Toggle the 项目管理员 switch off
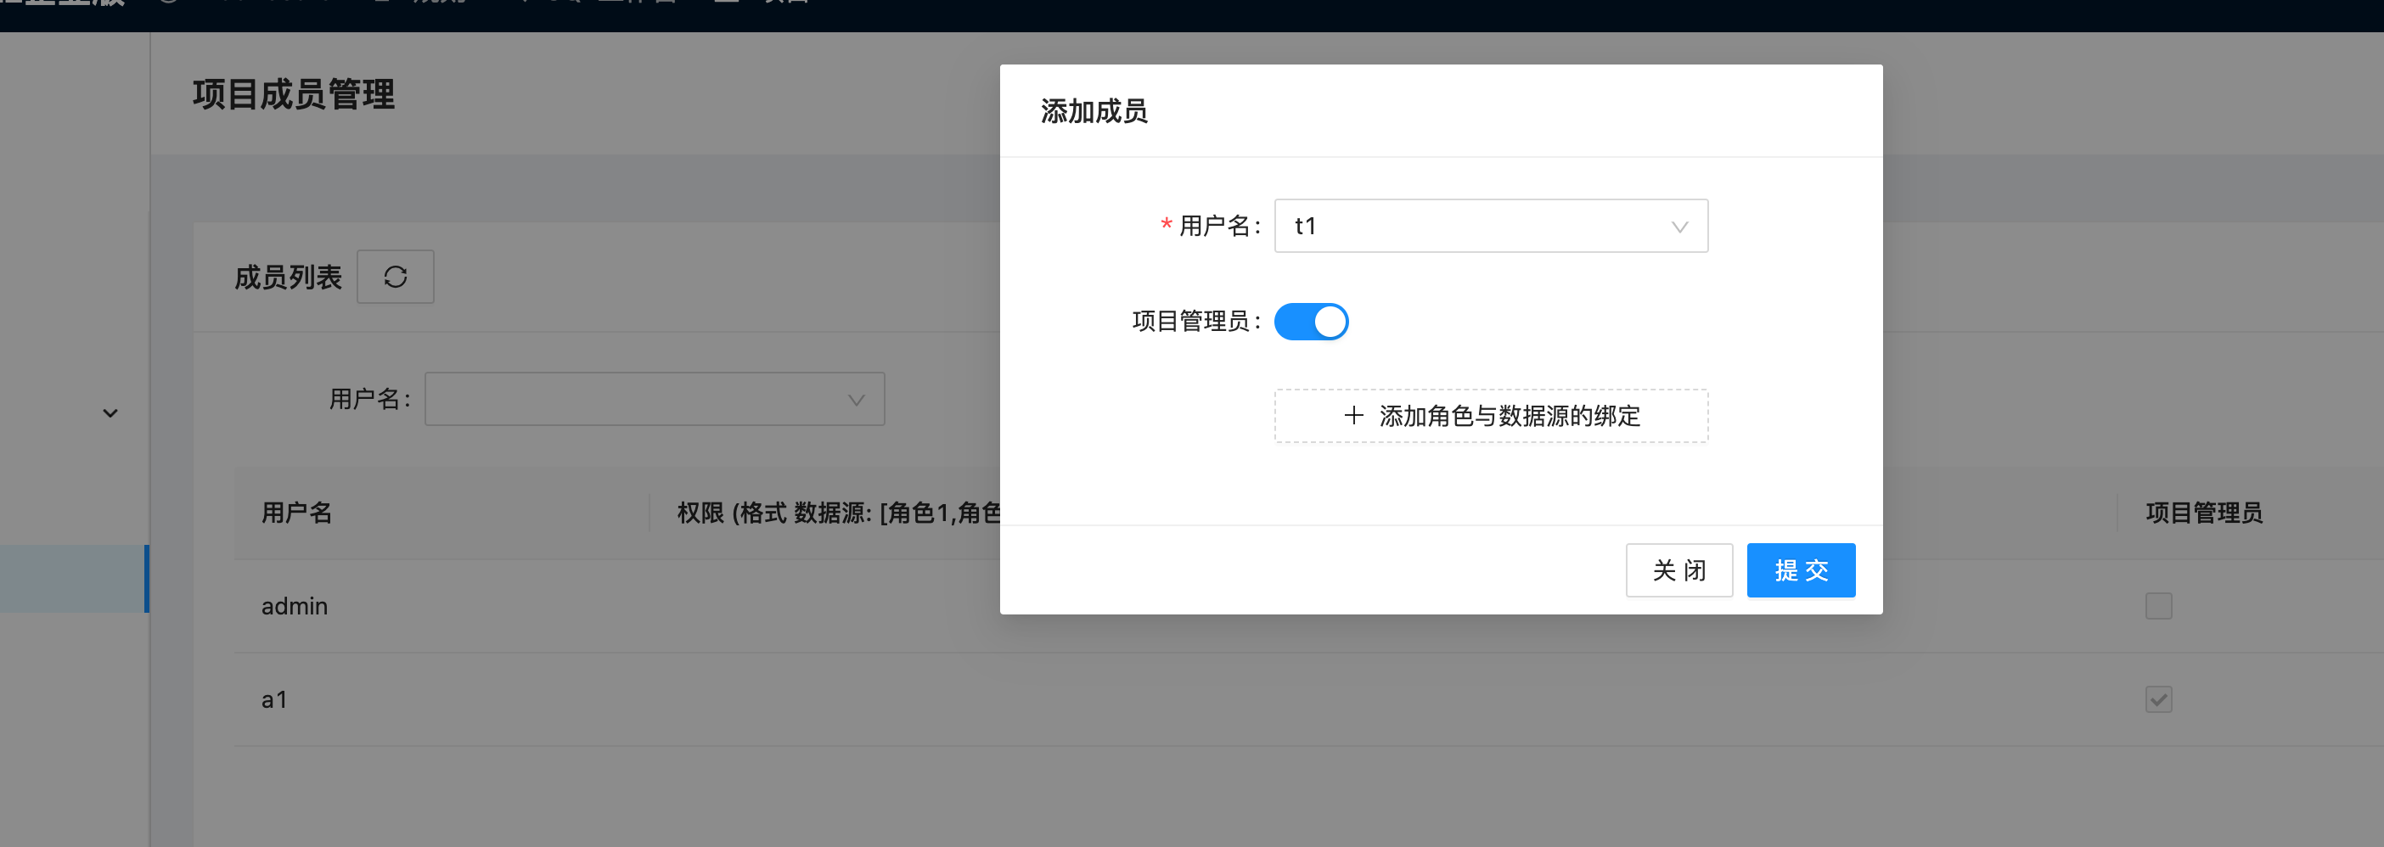This screenshot has width=2384, height=847. (1311, 321)
